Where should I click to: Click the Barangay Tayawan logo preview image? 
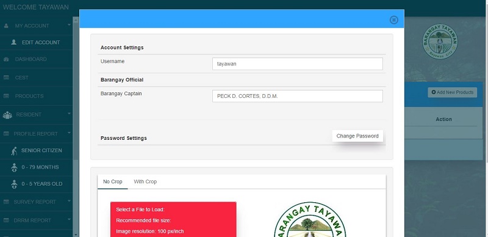[310, 219]
